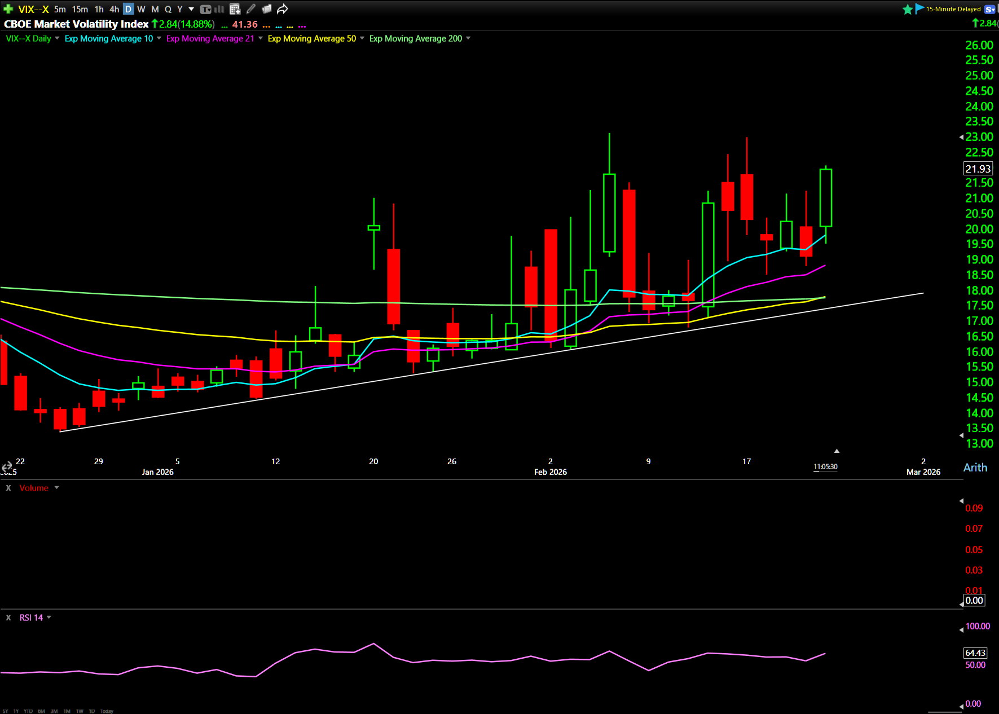Open the Exp Moving Average 200 menu
Screen dimensions: 999x714
pyautogui.click(x=468, y=38)
